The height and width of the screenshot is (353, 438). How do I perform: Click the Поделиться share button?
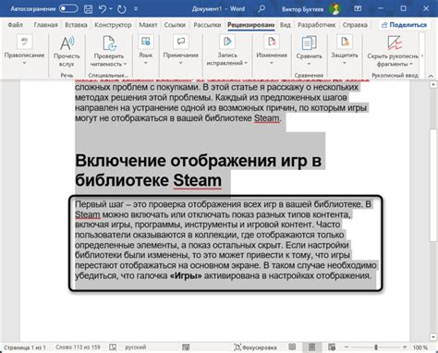[404, 25]
